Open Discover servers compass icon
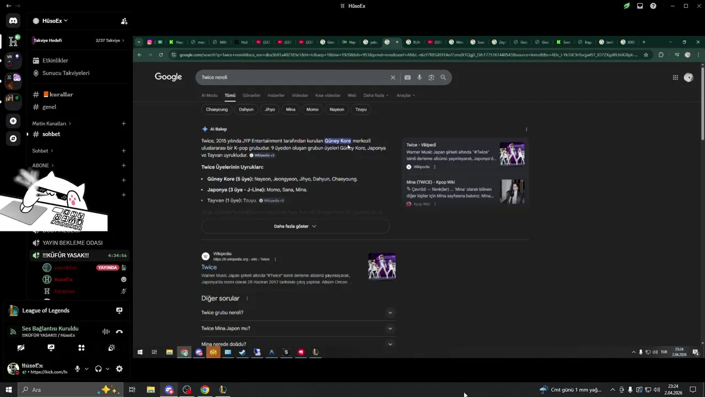 tap(13, 138)
